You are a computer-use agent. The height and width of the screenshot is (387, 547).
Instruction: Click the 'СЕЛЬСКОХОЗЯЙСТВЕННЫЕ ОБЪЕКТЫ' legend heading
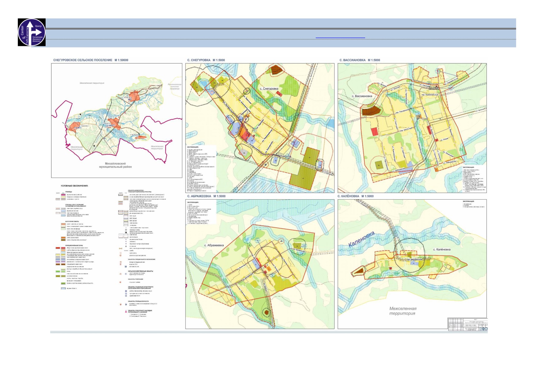(140, 271)
